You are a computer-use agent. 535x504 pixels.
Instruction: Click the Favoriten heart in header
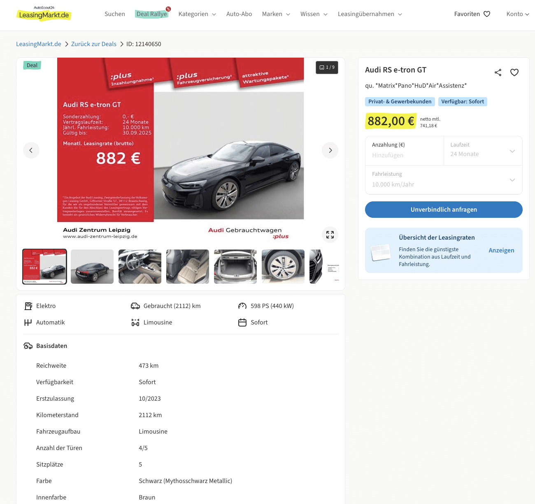487,14
